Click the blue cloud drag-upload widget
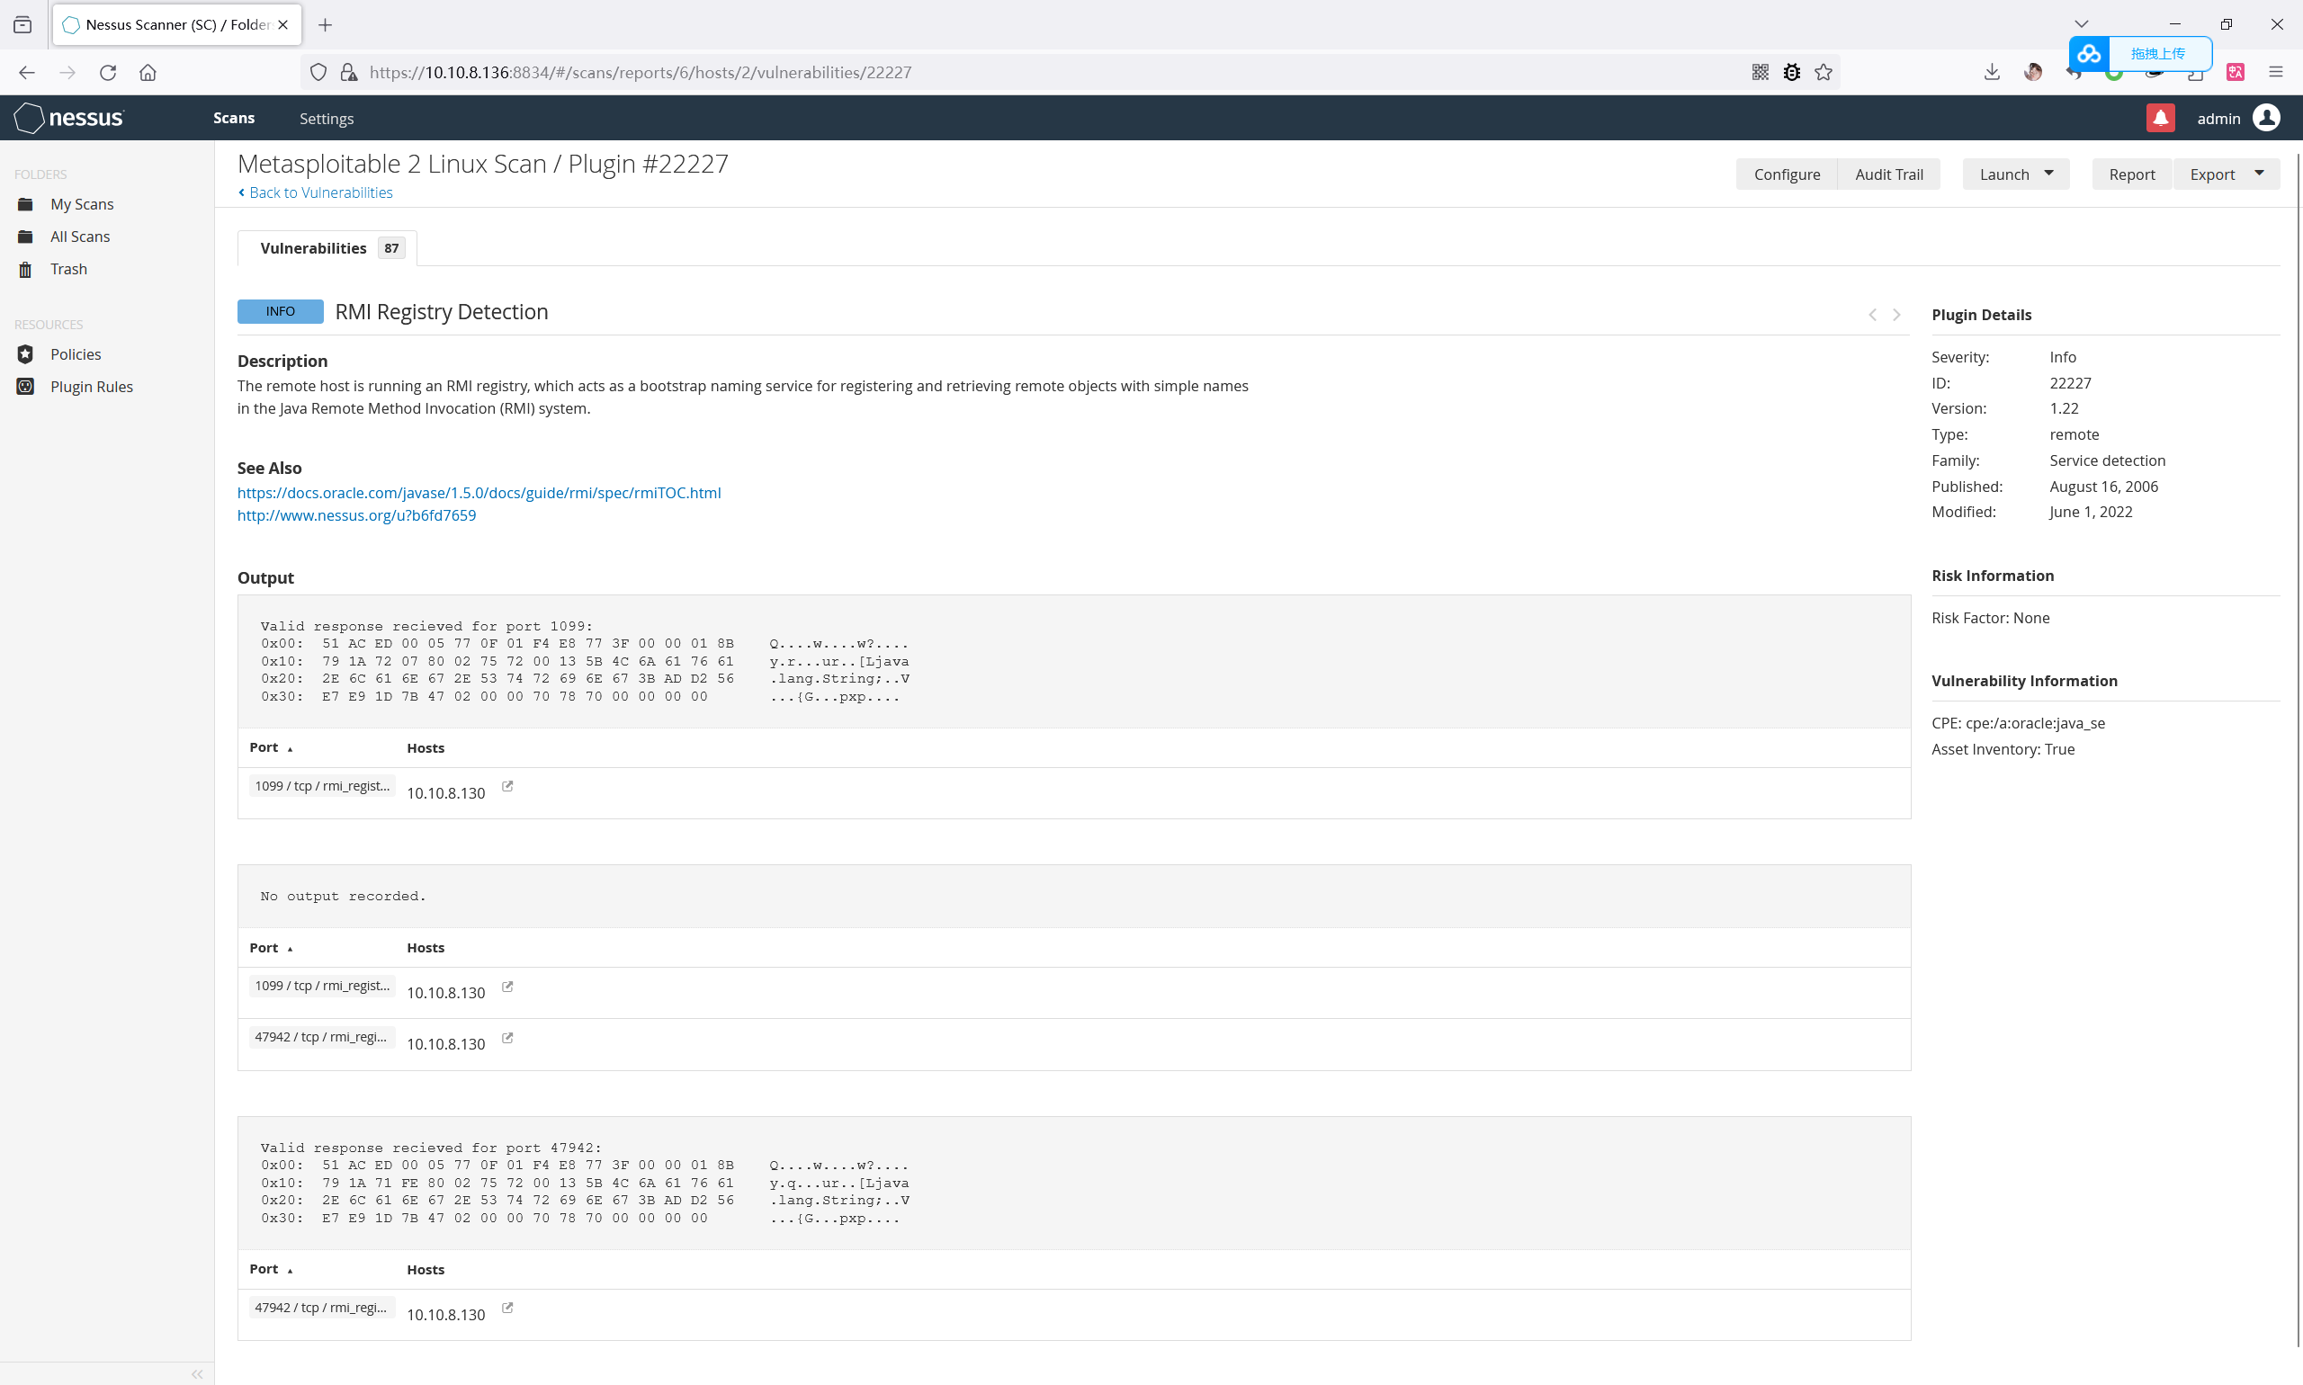Viewport: 2303px width, 1385px height. click(2139, 53)
